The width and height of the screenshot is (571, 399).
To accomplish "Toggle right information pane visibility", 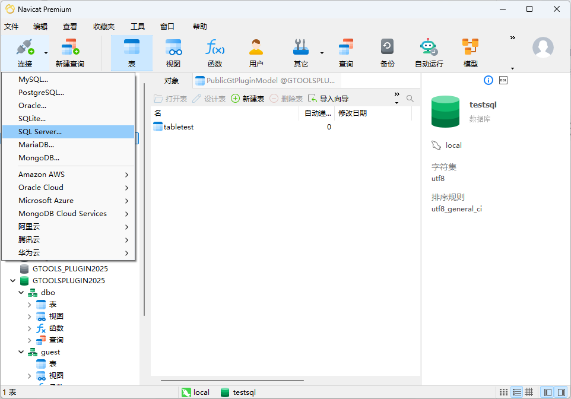I will click(562, 392).
